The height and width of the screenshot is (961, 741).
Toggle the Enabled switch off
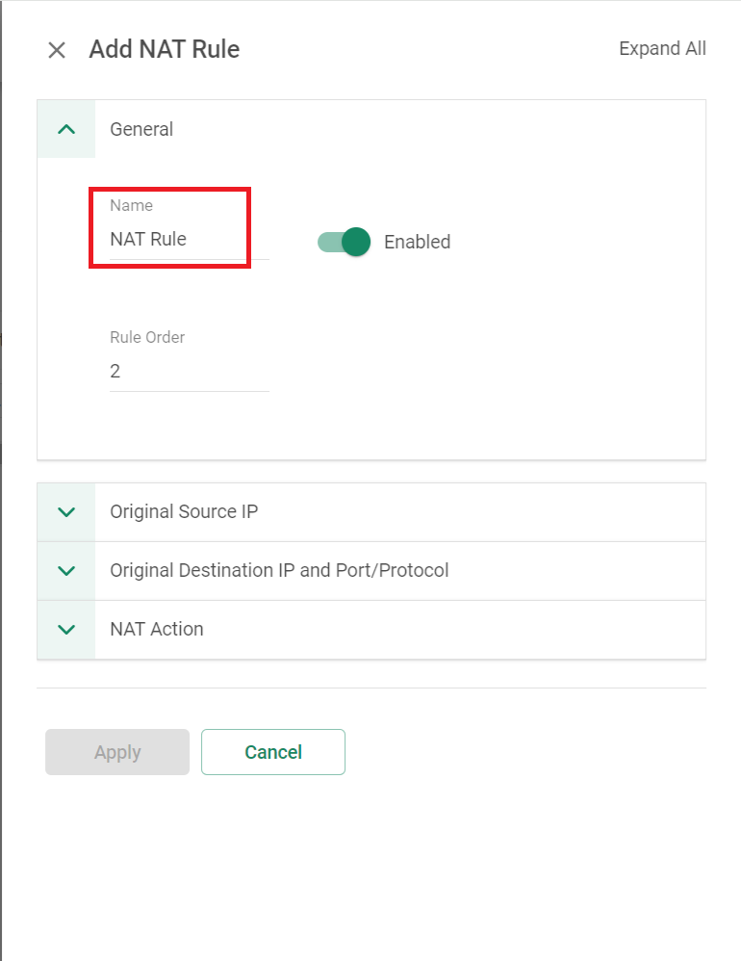click(344, 242)
